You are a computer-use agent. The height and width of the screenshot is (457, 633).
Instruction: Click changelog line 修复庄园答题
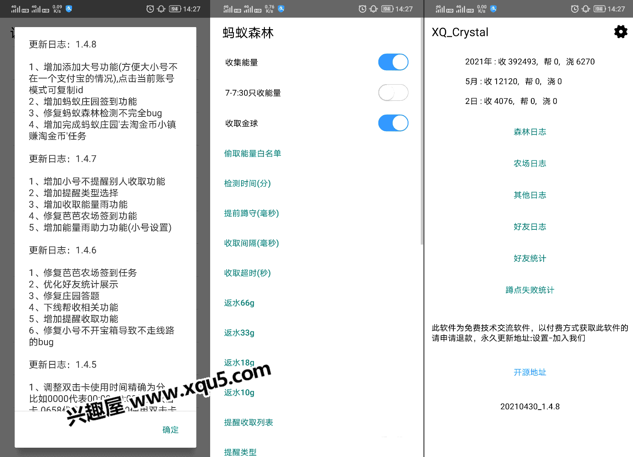click(x=64, y=296)
